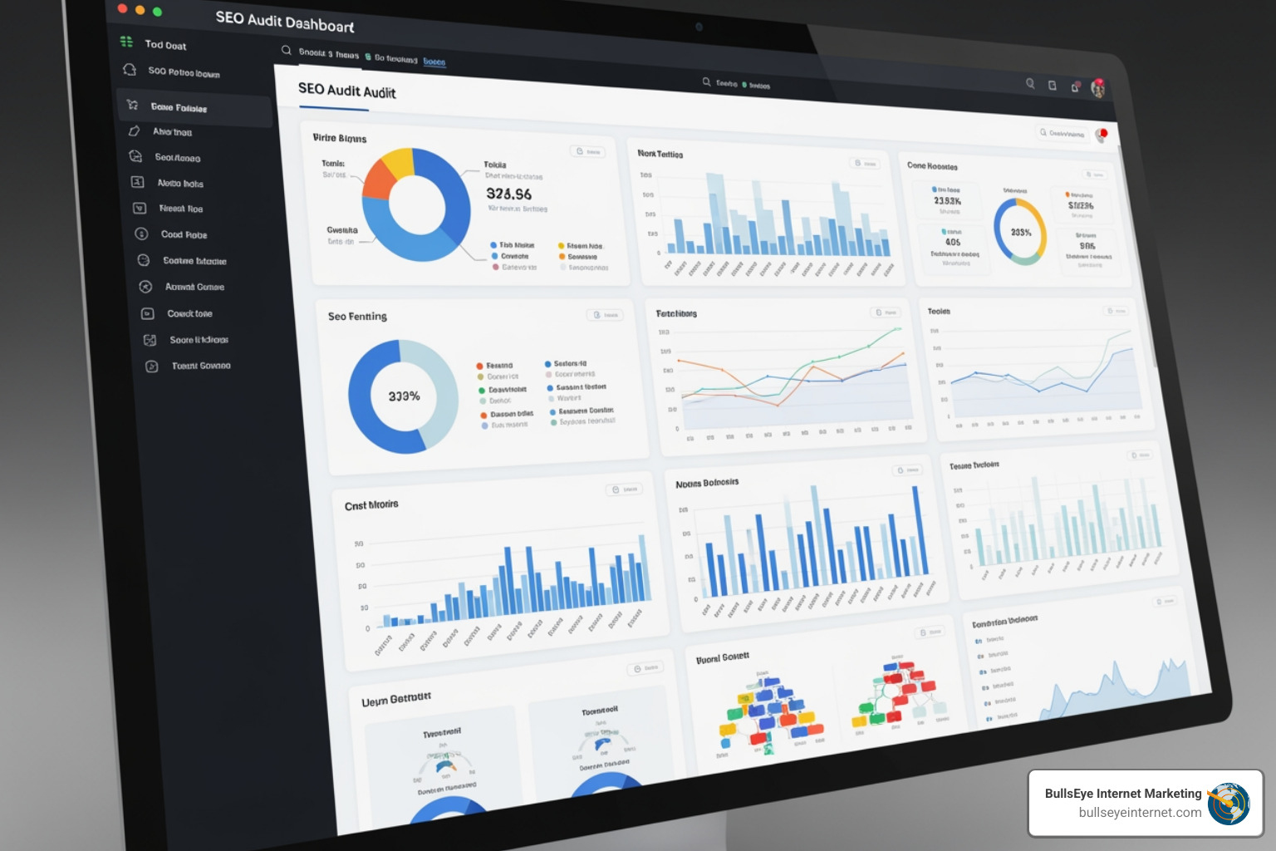Image resolution: width=1276 pixels, height=851 pixels.
Task: Click the 233% label in the ring chart
Action: point(1021,232)
